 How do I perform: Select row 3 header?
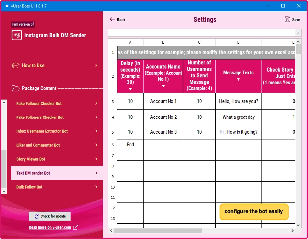point(113,102)
